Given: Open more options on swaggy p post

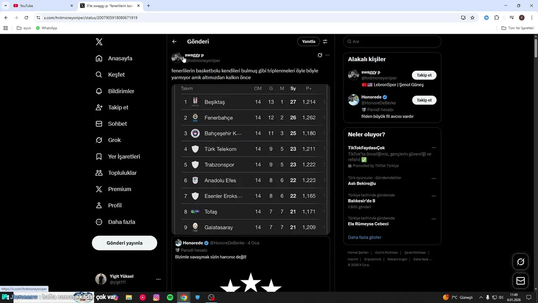Looking at the screenshot, I should tap(327, 55).
